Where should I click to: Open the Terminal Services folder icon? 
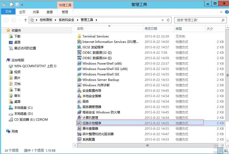79,36
